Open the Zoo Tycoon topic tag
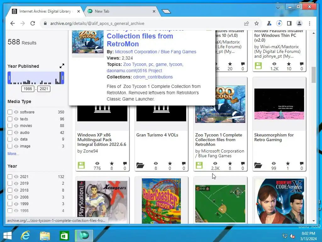322x242 pixels. (x=135, y=64)
